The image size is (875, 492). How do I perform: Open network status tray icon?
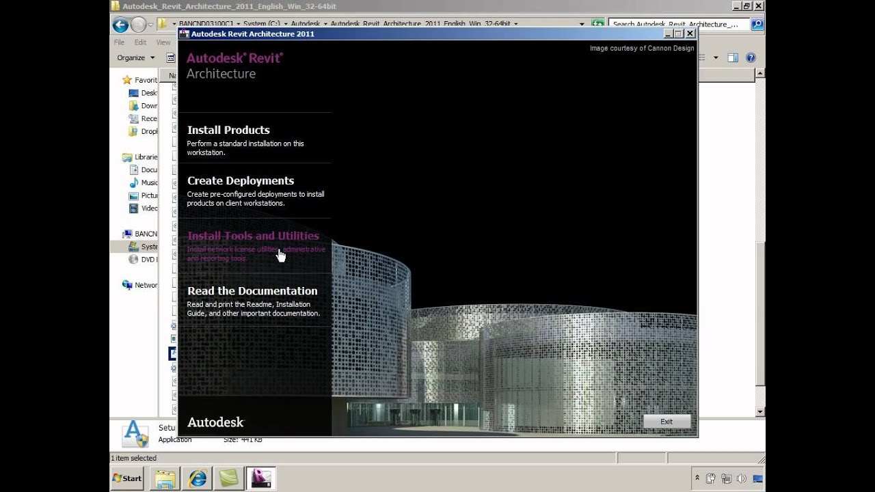tap(726, 478)
